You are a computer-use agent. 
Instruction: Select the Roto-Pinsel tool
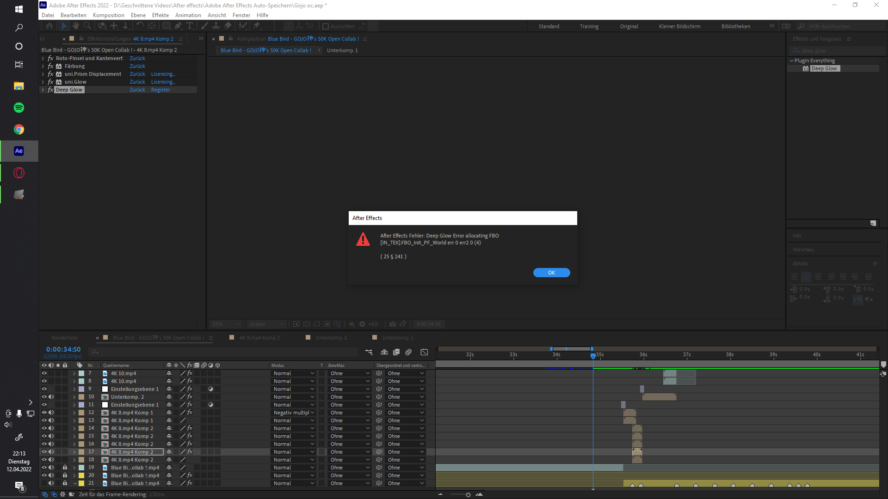click(x=242, y=26)
